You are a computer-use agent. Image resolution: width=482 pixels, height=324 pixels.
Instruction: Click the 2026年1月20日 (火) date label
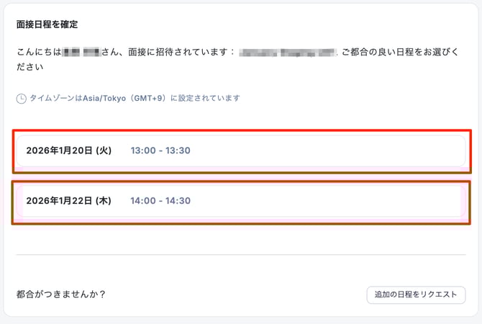[69, 150]
